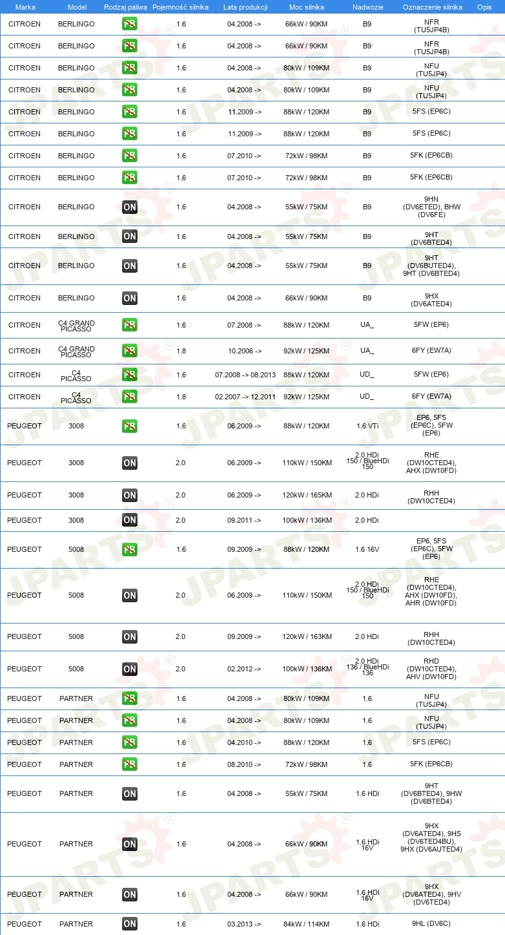505x935 pixels.
Task: Click the power cell 84kW / 114KM
Action: coord(307,924)
